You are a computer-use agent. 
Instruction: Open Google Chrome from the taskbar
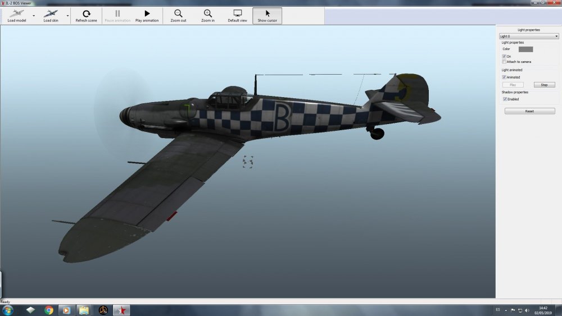point(49,310)
